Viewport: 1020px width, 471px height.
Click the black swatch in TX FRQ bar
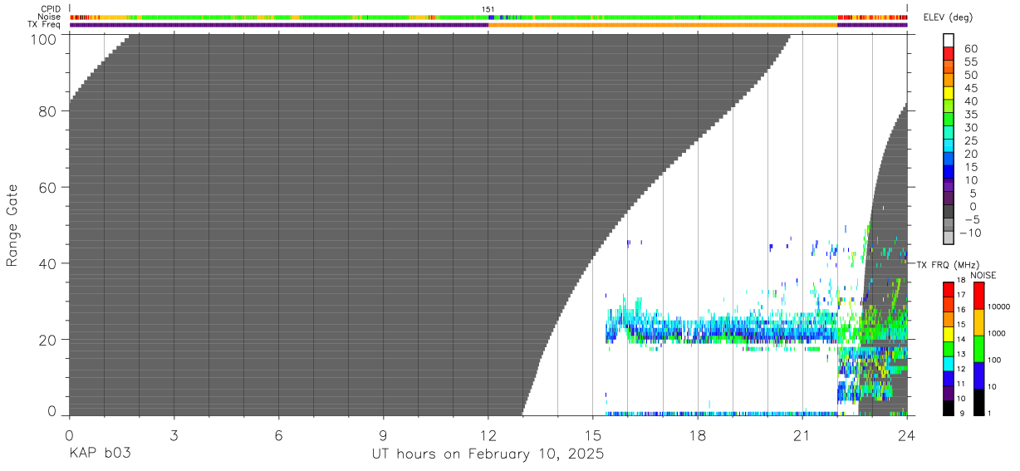tap(948, 407)
